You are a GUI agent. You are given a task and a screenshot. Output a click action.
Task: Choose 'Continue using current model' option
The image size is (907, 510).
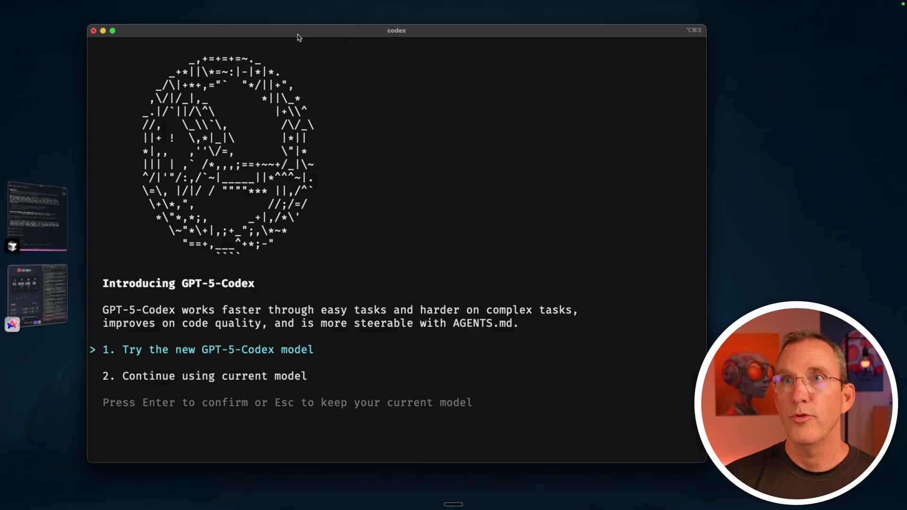[205, 376]
